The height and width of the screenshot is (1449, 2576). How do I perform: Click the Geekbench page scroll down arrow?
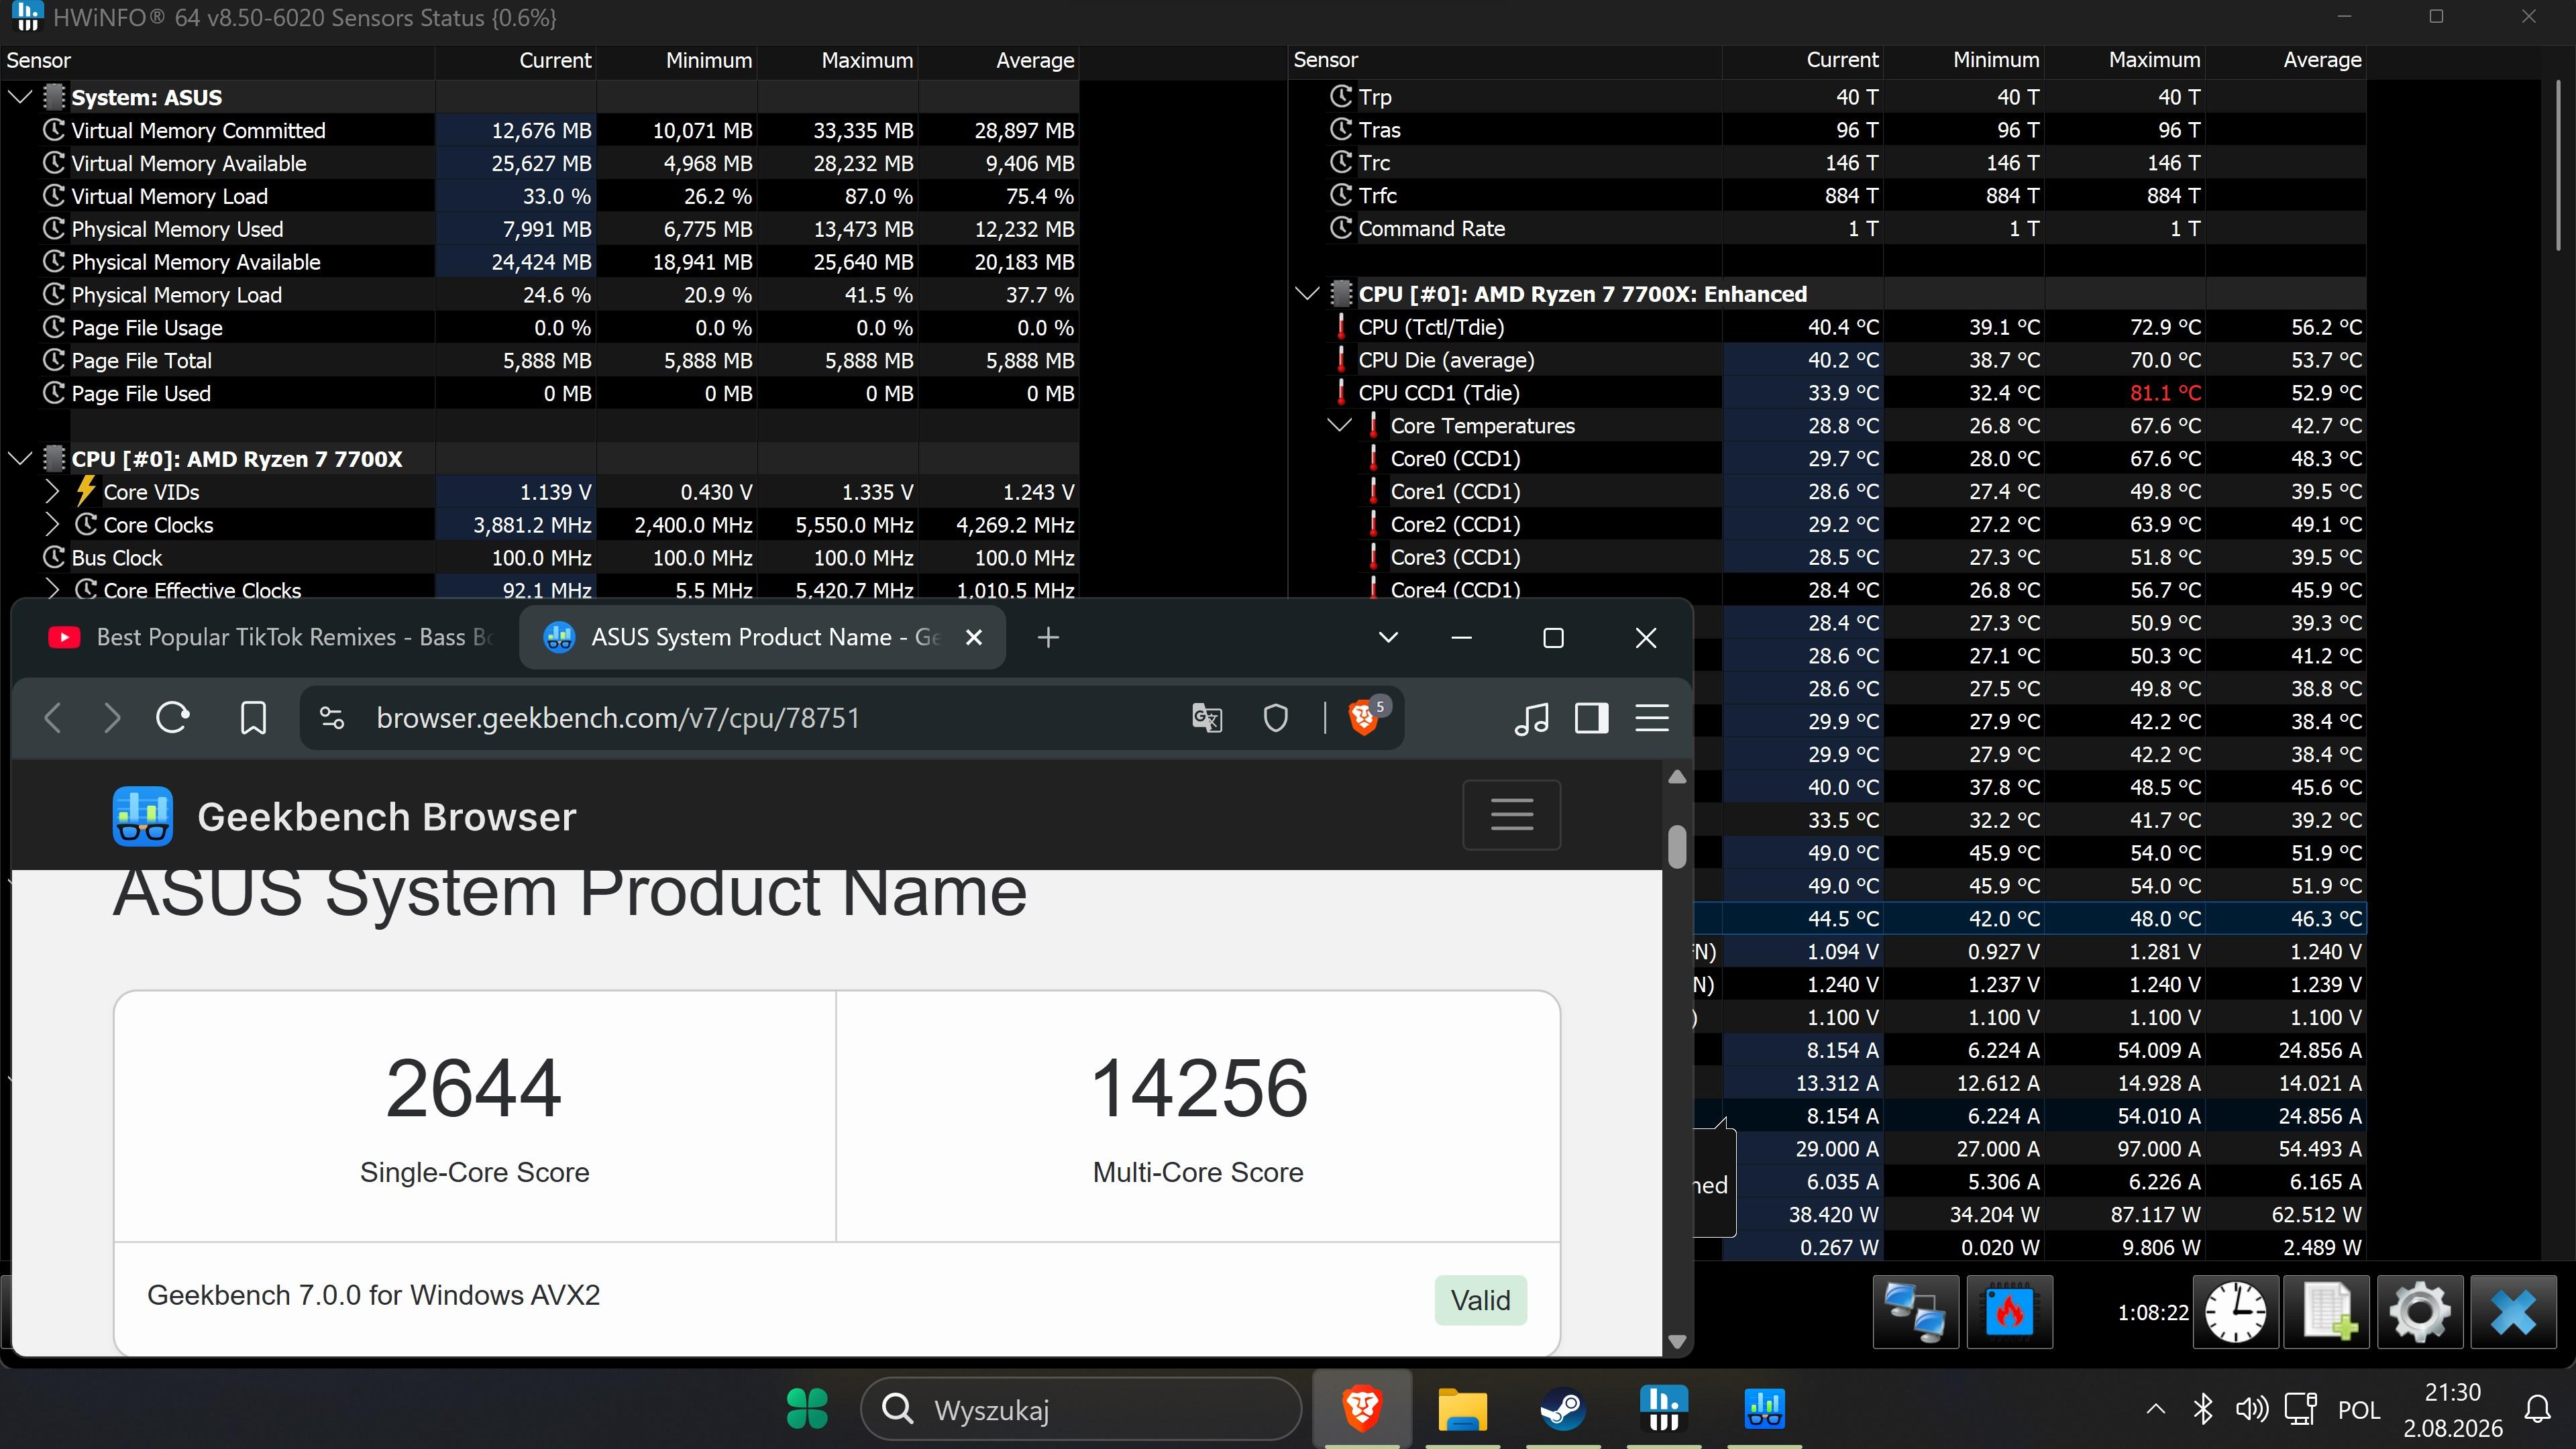pyautogui.click(x=1677, y=1341)
